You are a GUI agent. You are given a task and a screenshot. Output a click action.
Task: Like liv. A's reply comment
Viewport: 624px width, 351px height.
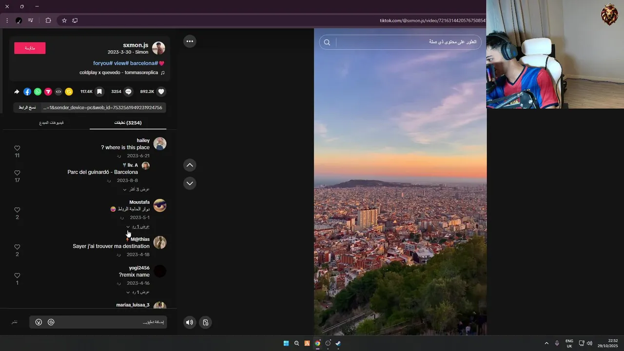pos(17,173)
